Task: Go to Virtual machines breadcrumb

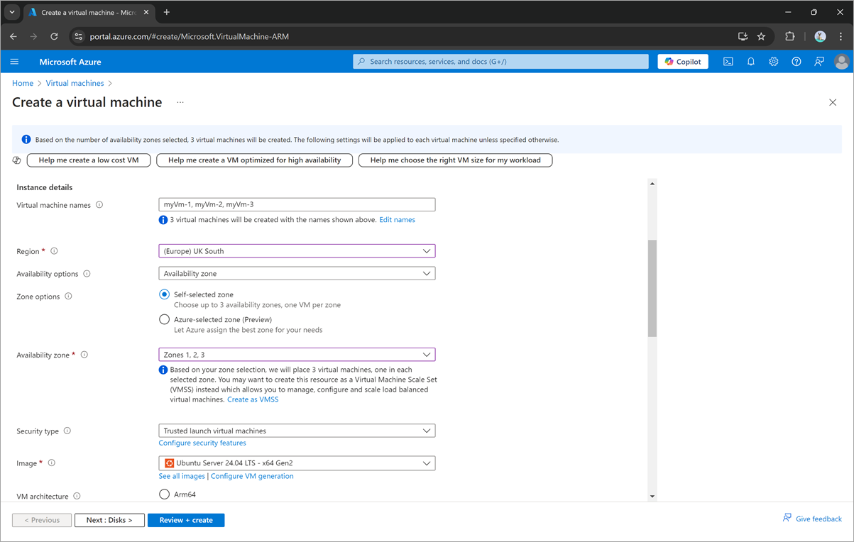Action: [x=75, y=83]
